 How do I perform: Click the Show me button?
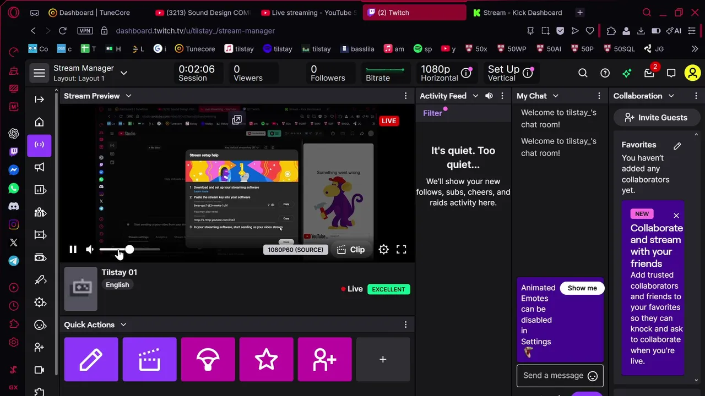point(582,288)
